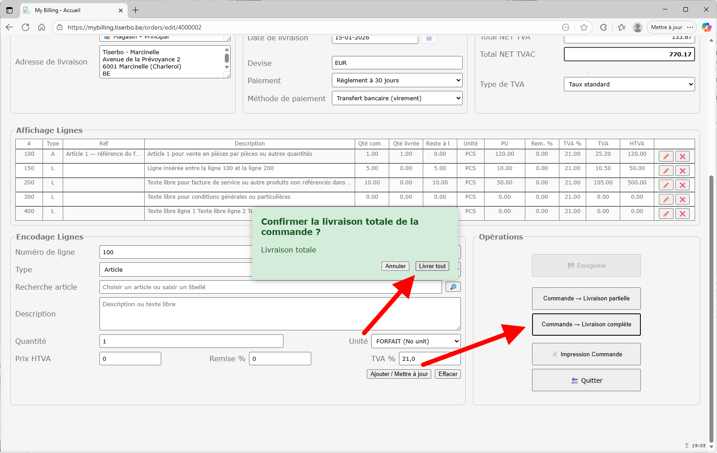Add this page to browser favorites
This screenshot has height=453, width=717.
point(584,27)
